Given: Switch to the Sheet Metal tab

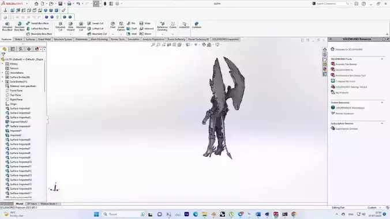Looking at the screenshot, I should click(x=44, y=39).
